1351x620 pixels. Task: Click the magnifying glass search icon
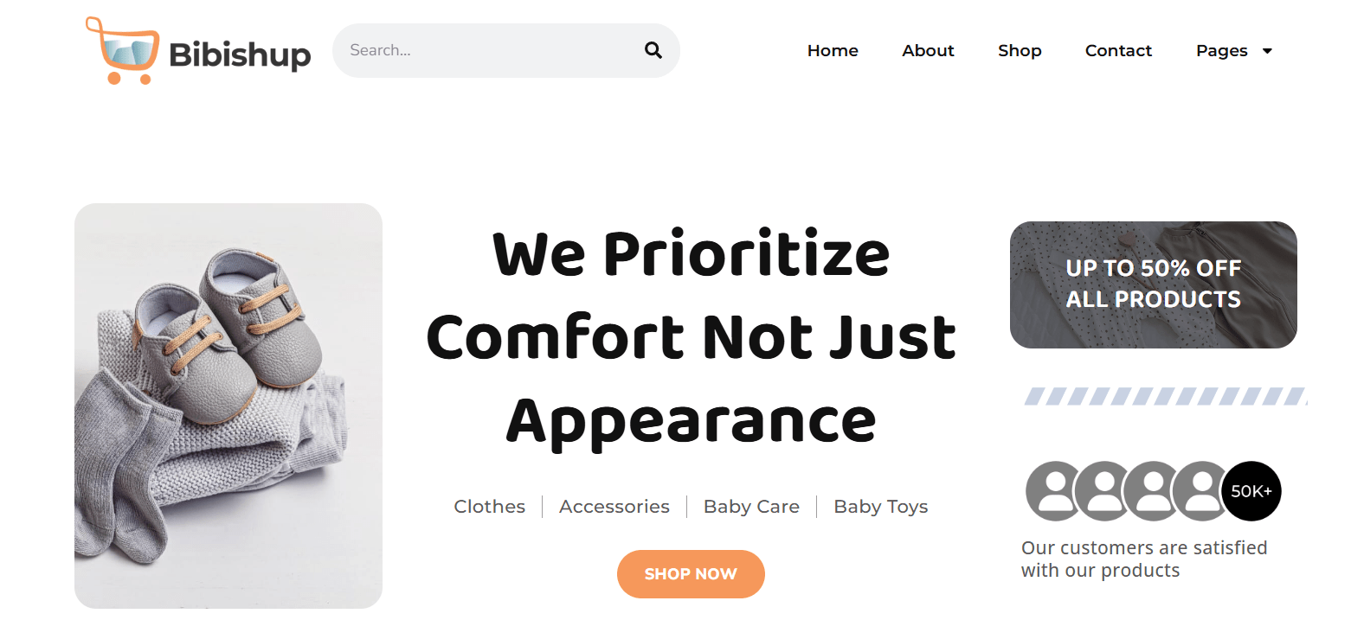click(x=653, y=50)
